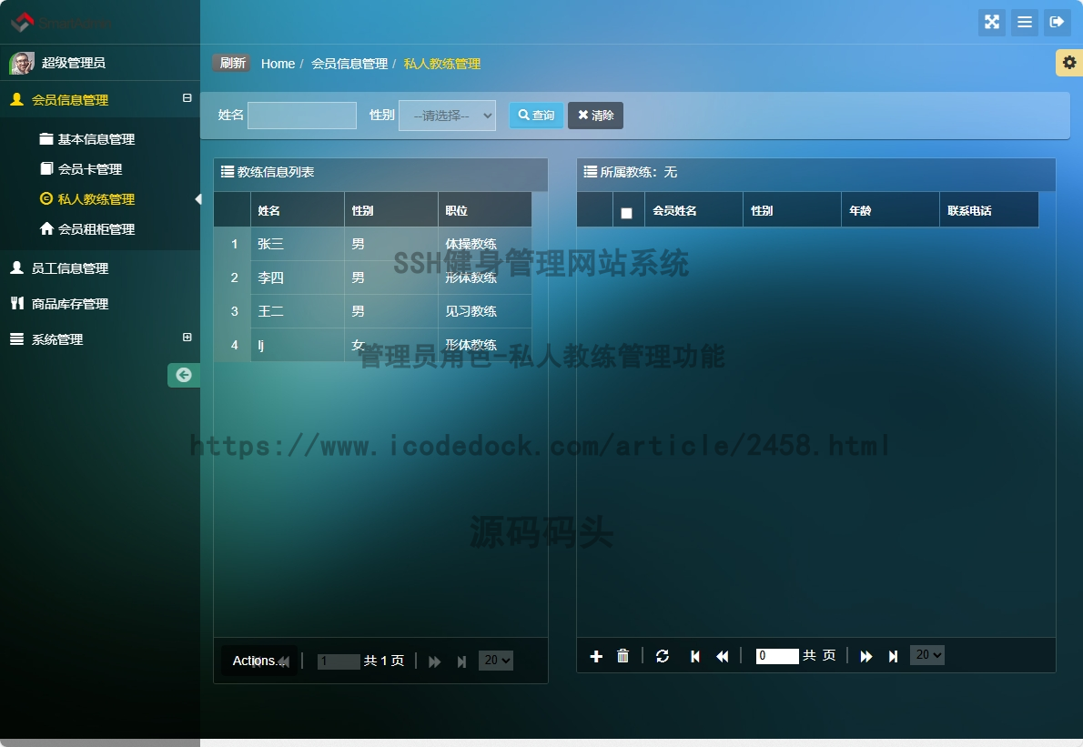1083x747 pixels.
Task: Select coach row 张三 in the list
Action: [x=298, y=244]
